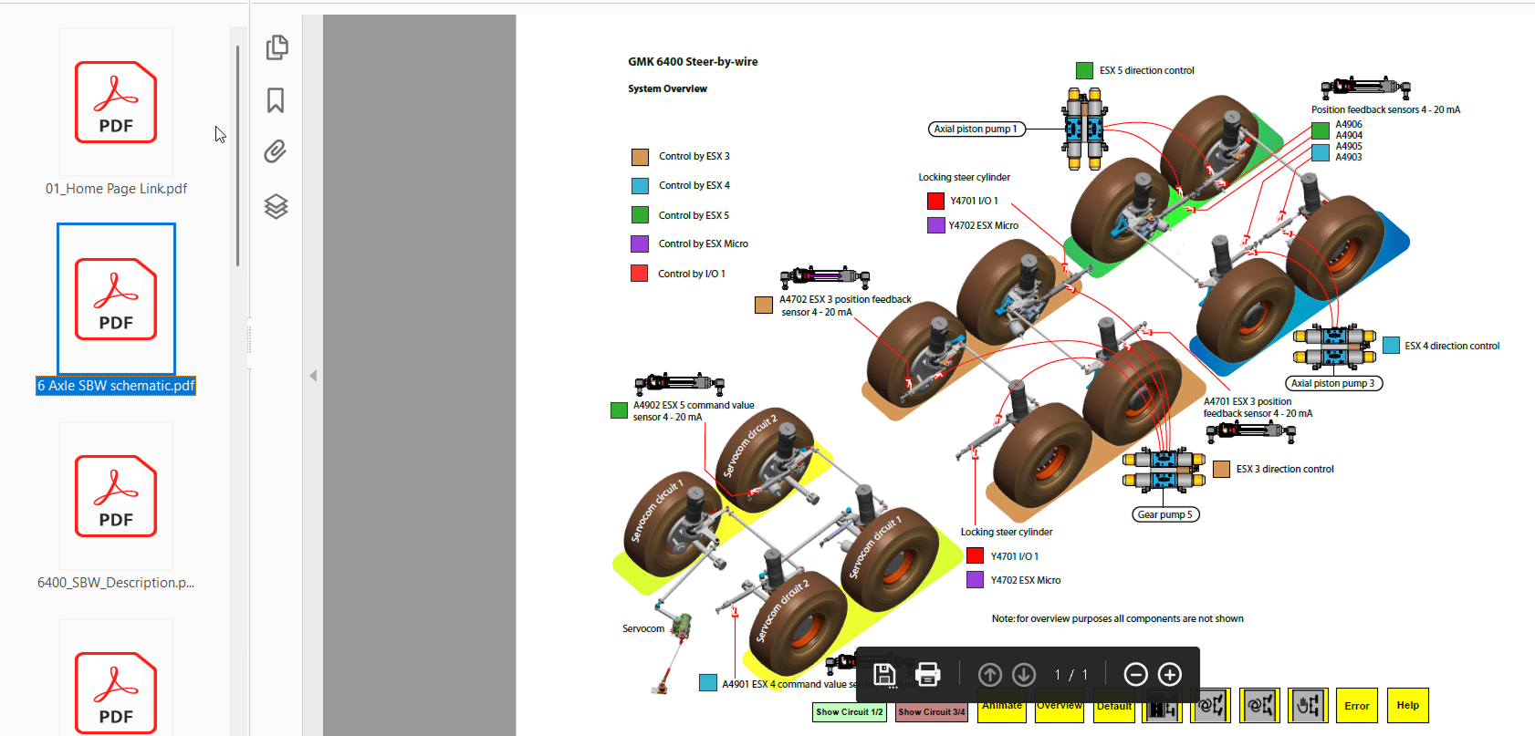Viewport: 1535px width, 736px height.
Task: Click the 01_Home Page Link.pdf file name
Action: click(x=116, y=189)
